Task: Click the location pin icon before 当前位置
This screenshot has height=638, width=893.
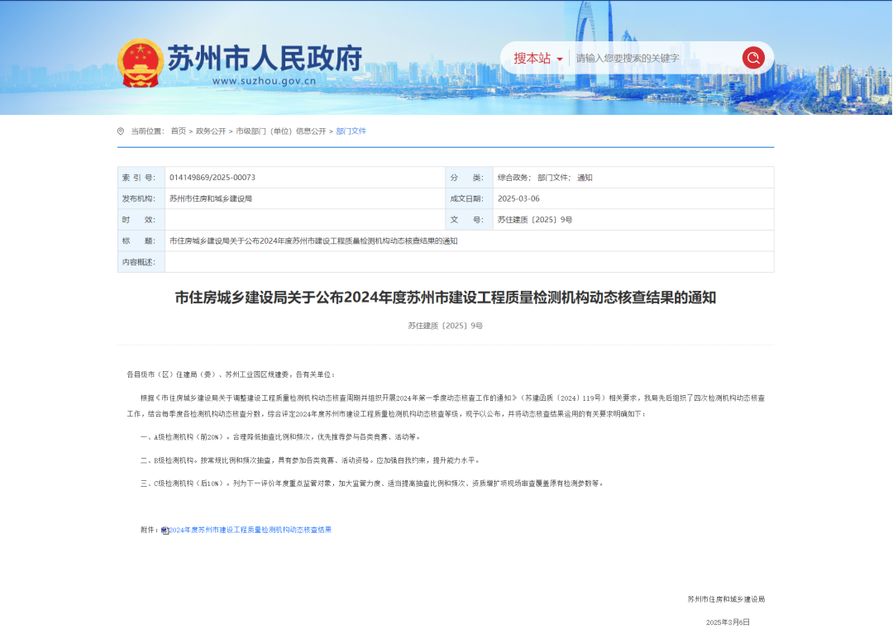Action: tap(121, 131)
